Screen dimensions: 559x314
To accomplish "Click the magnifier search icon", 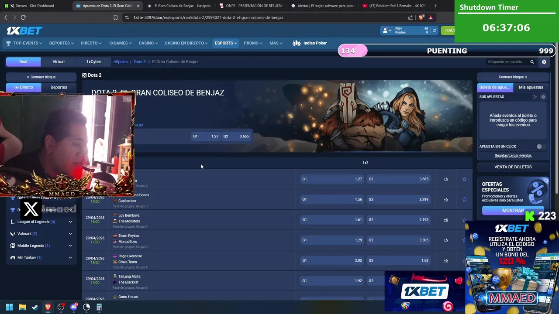I will tap(532, 62).
